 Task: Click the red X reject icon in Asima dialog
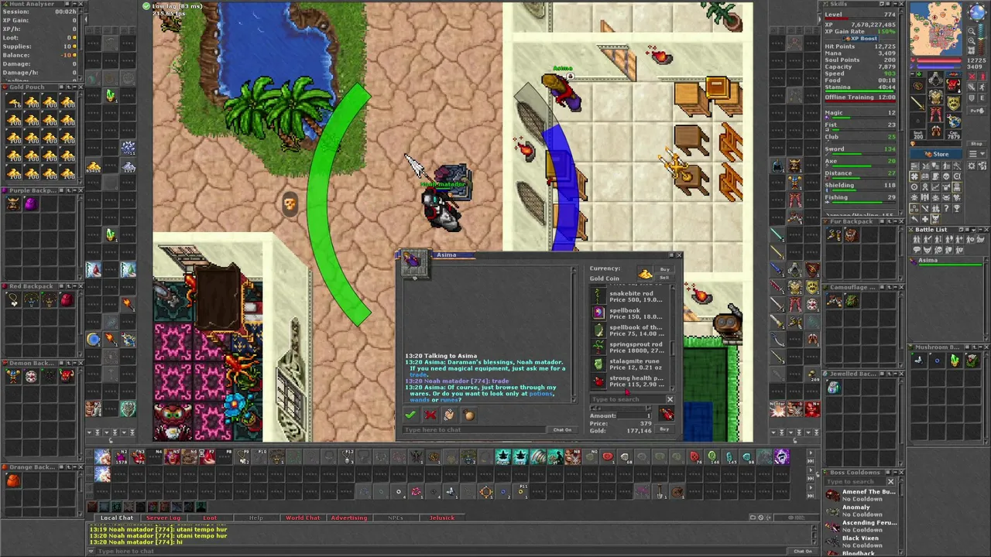click(x=430, y=415)
